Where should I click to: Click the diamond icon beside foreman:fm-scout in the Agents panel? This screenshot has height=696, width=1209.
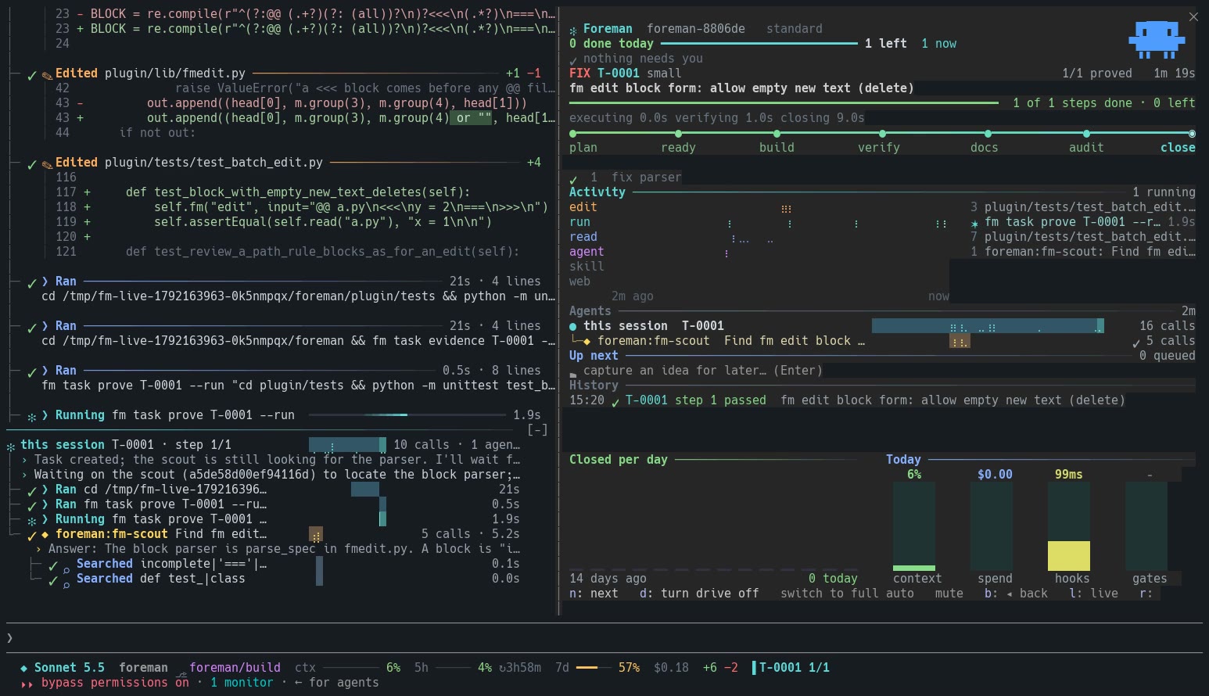pos(587,341)
